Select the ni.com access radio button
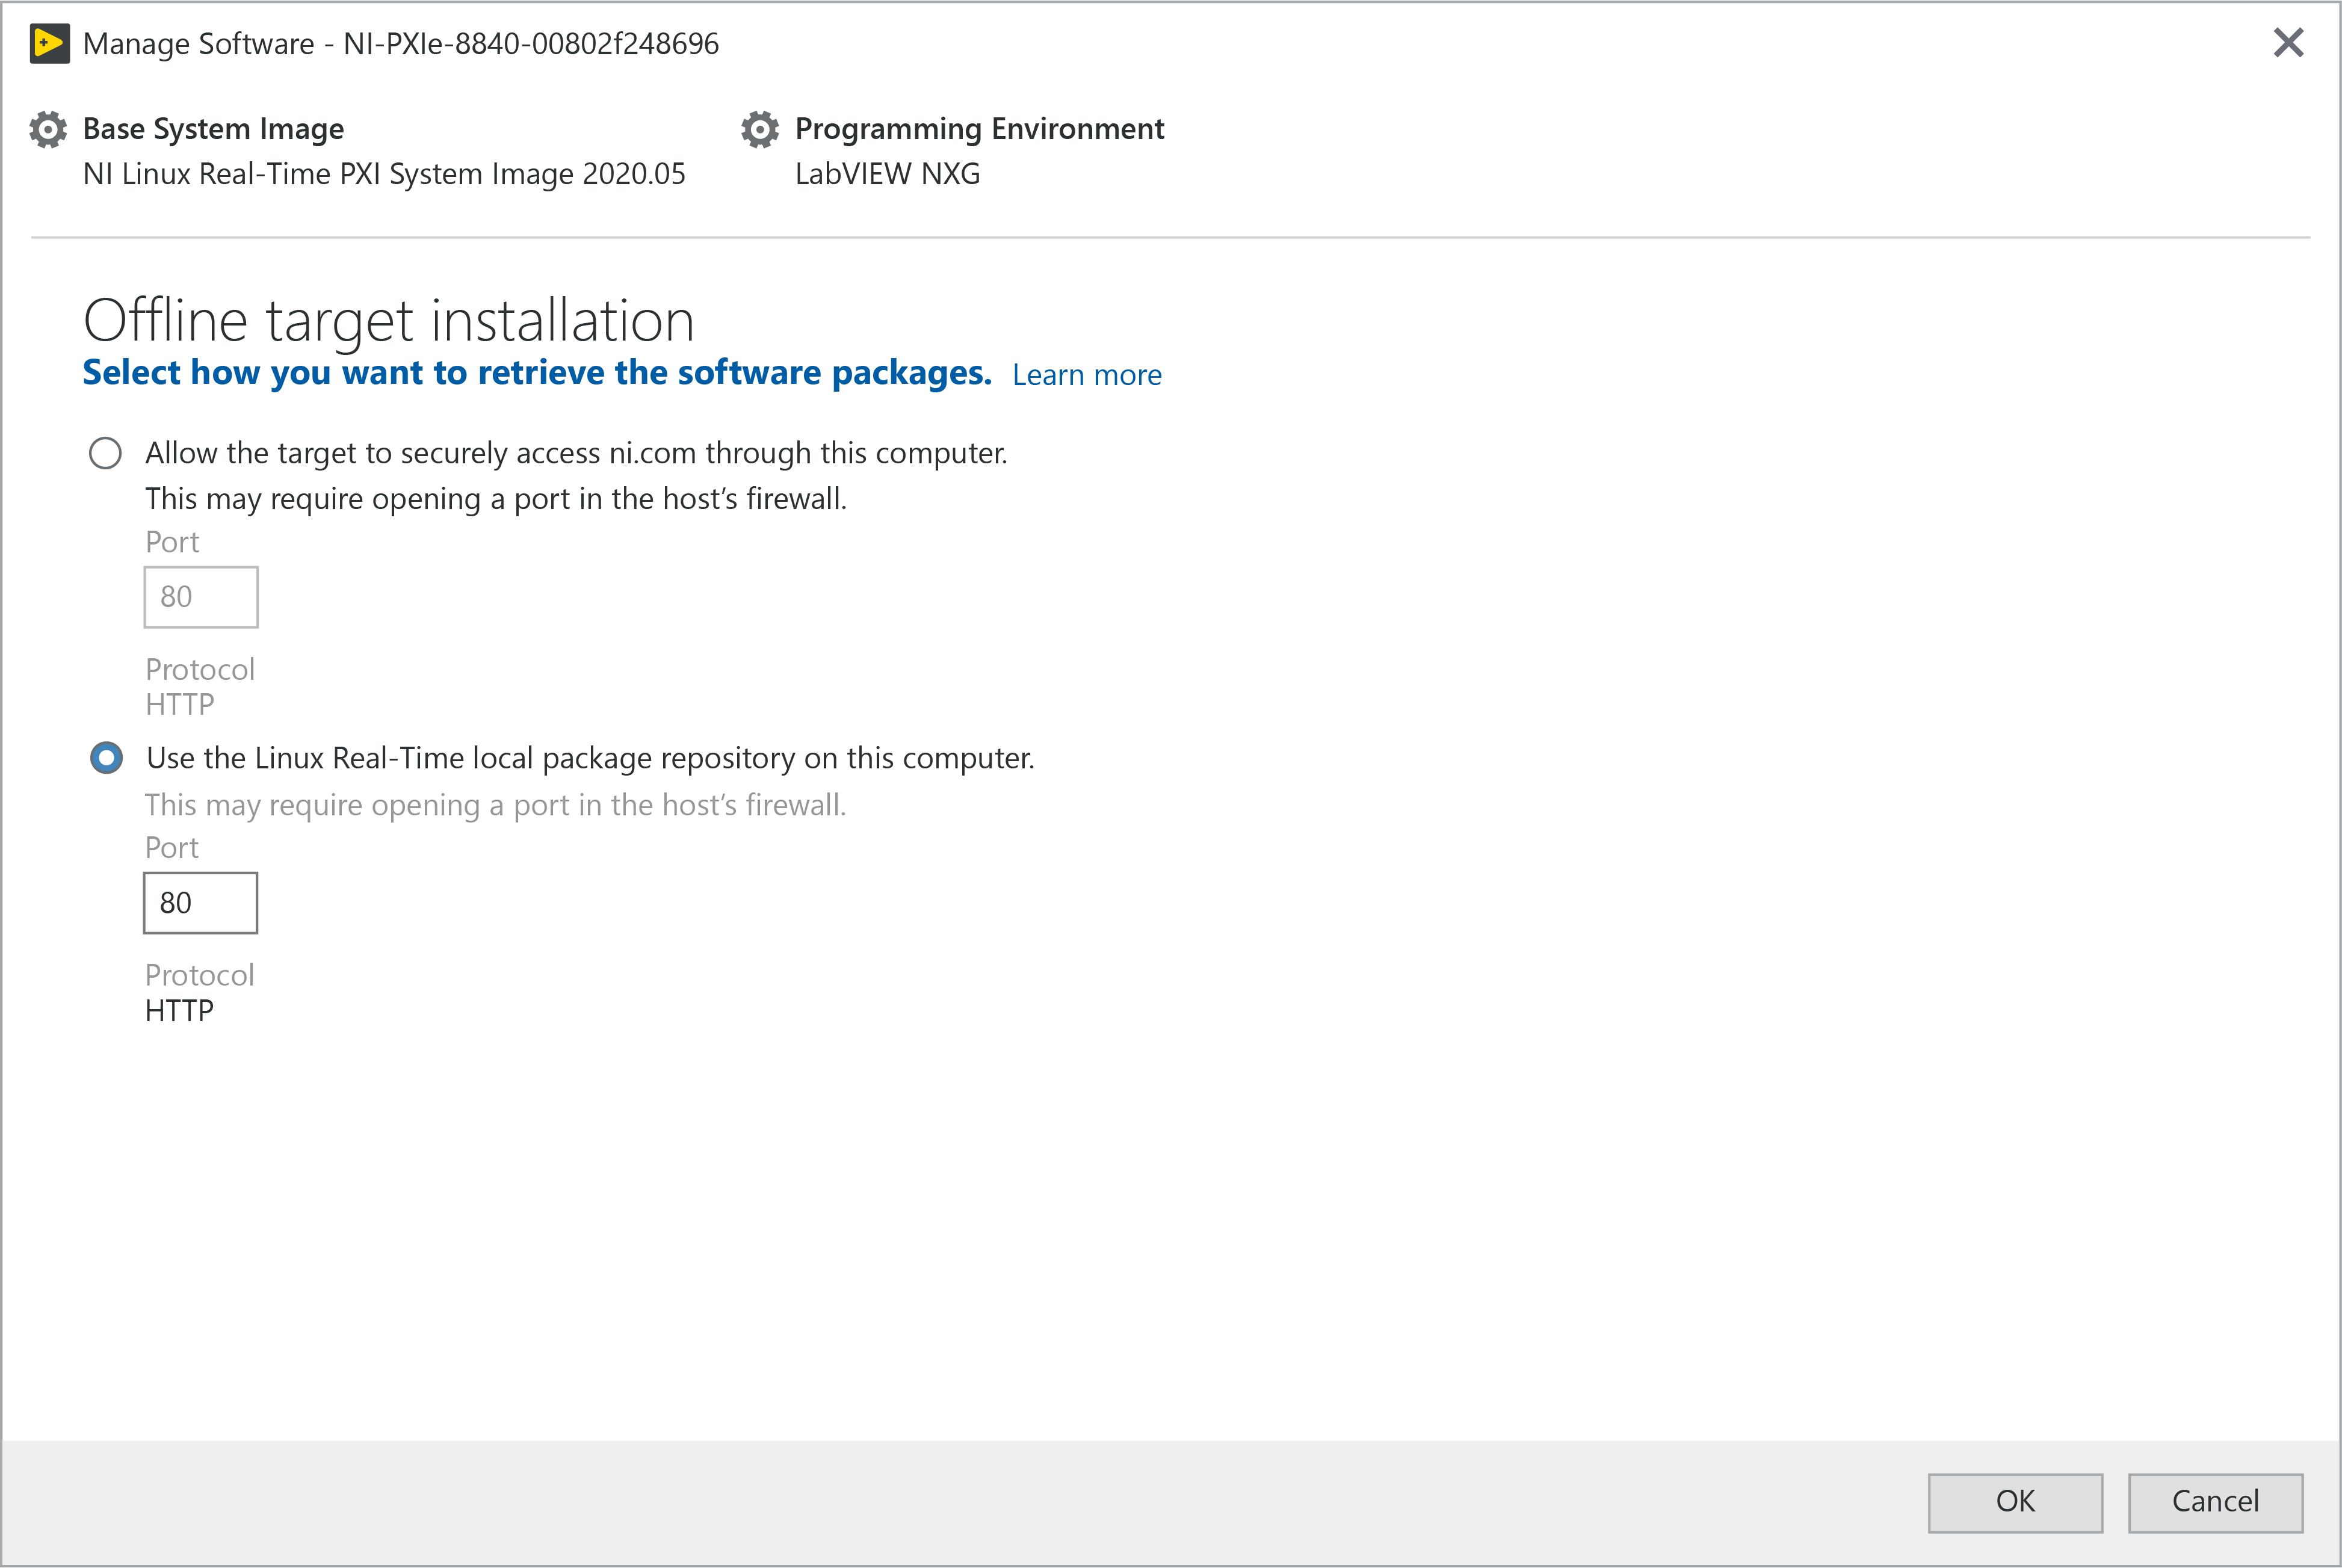This screenshot has height=1568, width=2342. point(105,453)
